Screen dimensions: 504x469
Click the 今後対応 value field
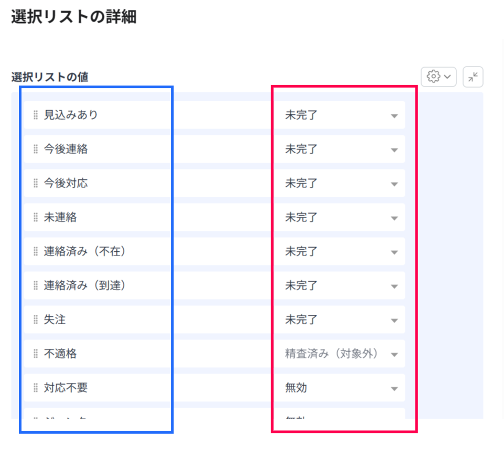[66, 183]
